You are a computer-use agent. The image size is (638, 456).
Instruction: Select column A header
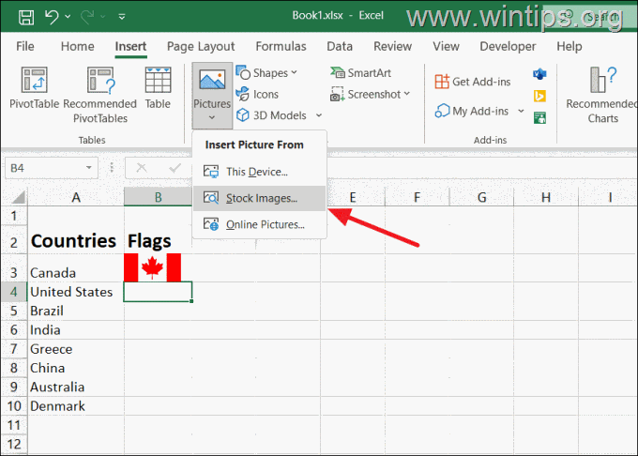pyautogui.click(x=76, y=197)
